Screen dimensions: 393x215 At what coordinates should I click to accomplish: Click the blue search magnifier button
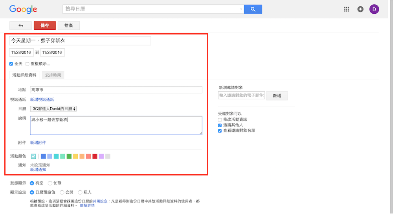click(253, 9)
